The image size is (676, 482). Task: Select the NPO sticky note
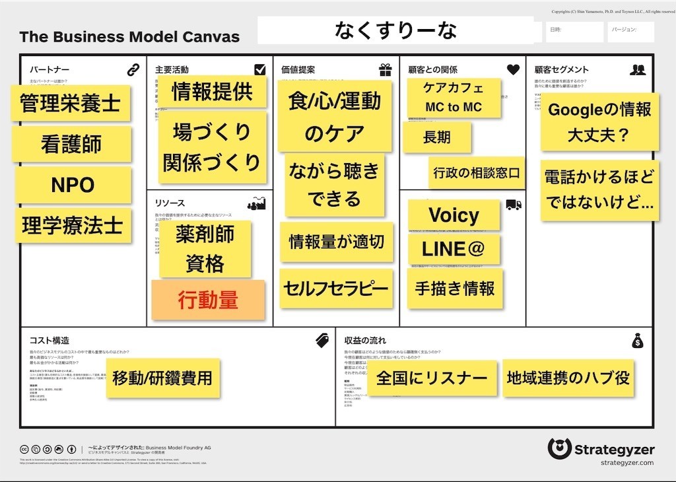(73, 185)
